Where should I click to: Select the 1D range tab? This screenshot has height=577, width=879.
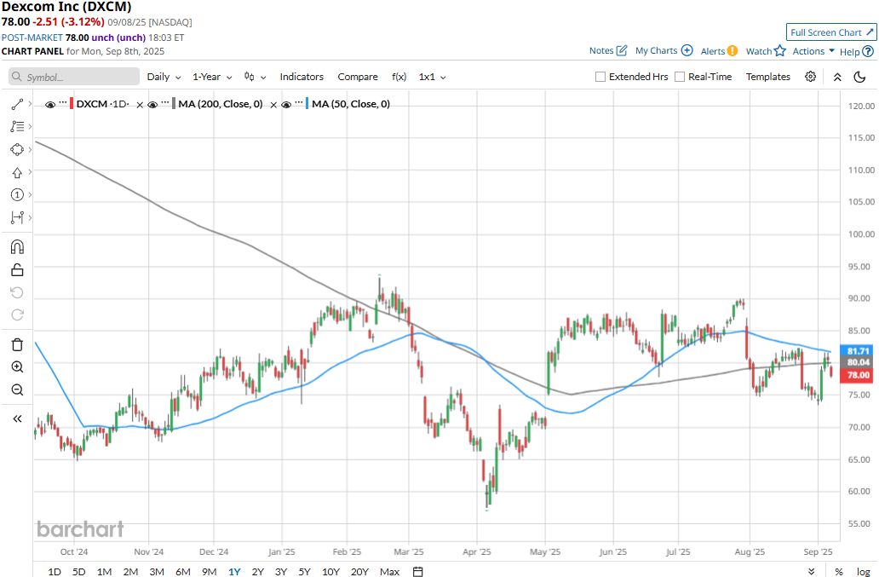pos(55,571)
